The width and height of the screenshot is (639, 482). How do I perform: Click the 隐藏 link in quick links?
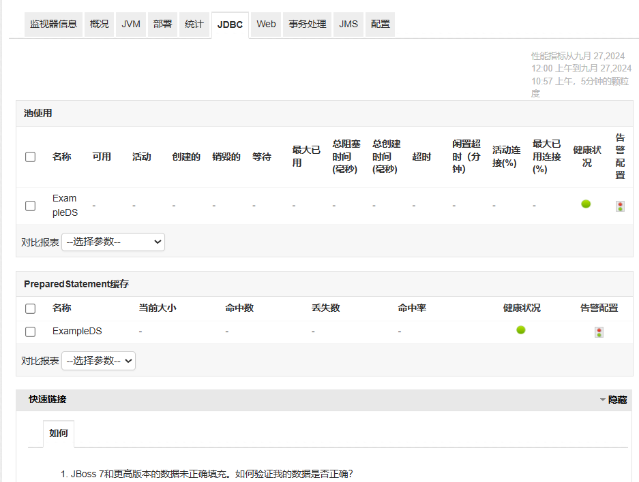pyautogui.click(x=617, y=400)
